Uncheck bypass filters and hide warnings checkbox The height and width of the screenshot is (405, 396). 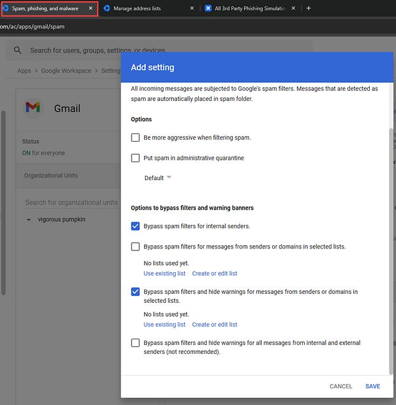(x=135, y=292)
